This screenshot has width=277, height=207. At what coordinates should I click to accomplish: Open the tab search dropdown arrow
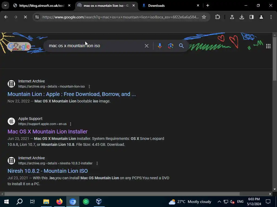pyautogui.click(x=5, y=5)
